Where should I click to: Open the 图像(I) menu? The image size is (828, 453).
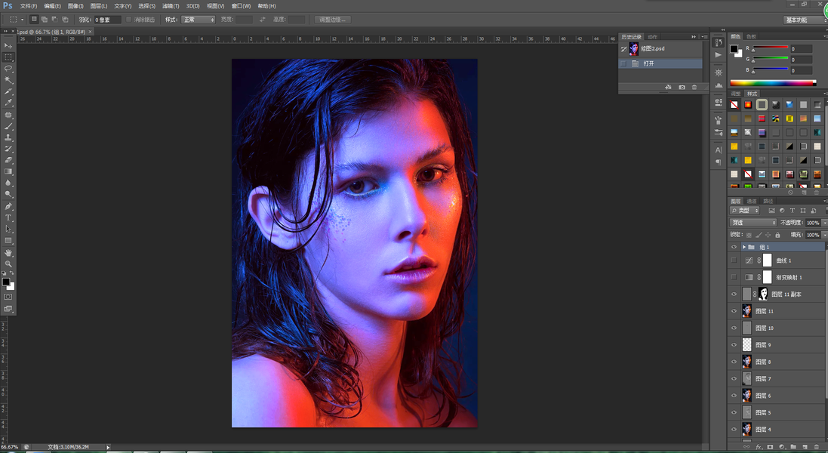tap(75, 6)
